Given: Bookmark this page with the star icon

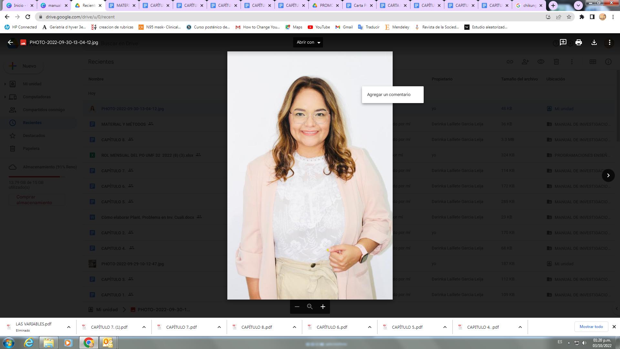Looking at the screenshot, I should click(x=569, y=17).
